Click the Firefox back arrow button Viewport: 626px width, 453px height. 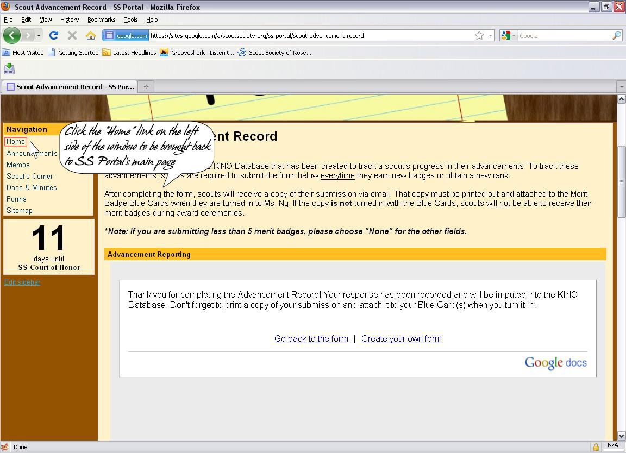point(12,36)
